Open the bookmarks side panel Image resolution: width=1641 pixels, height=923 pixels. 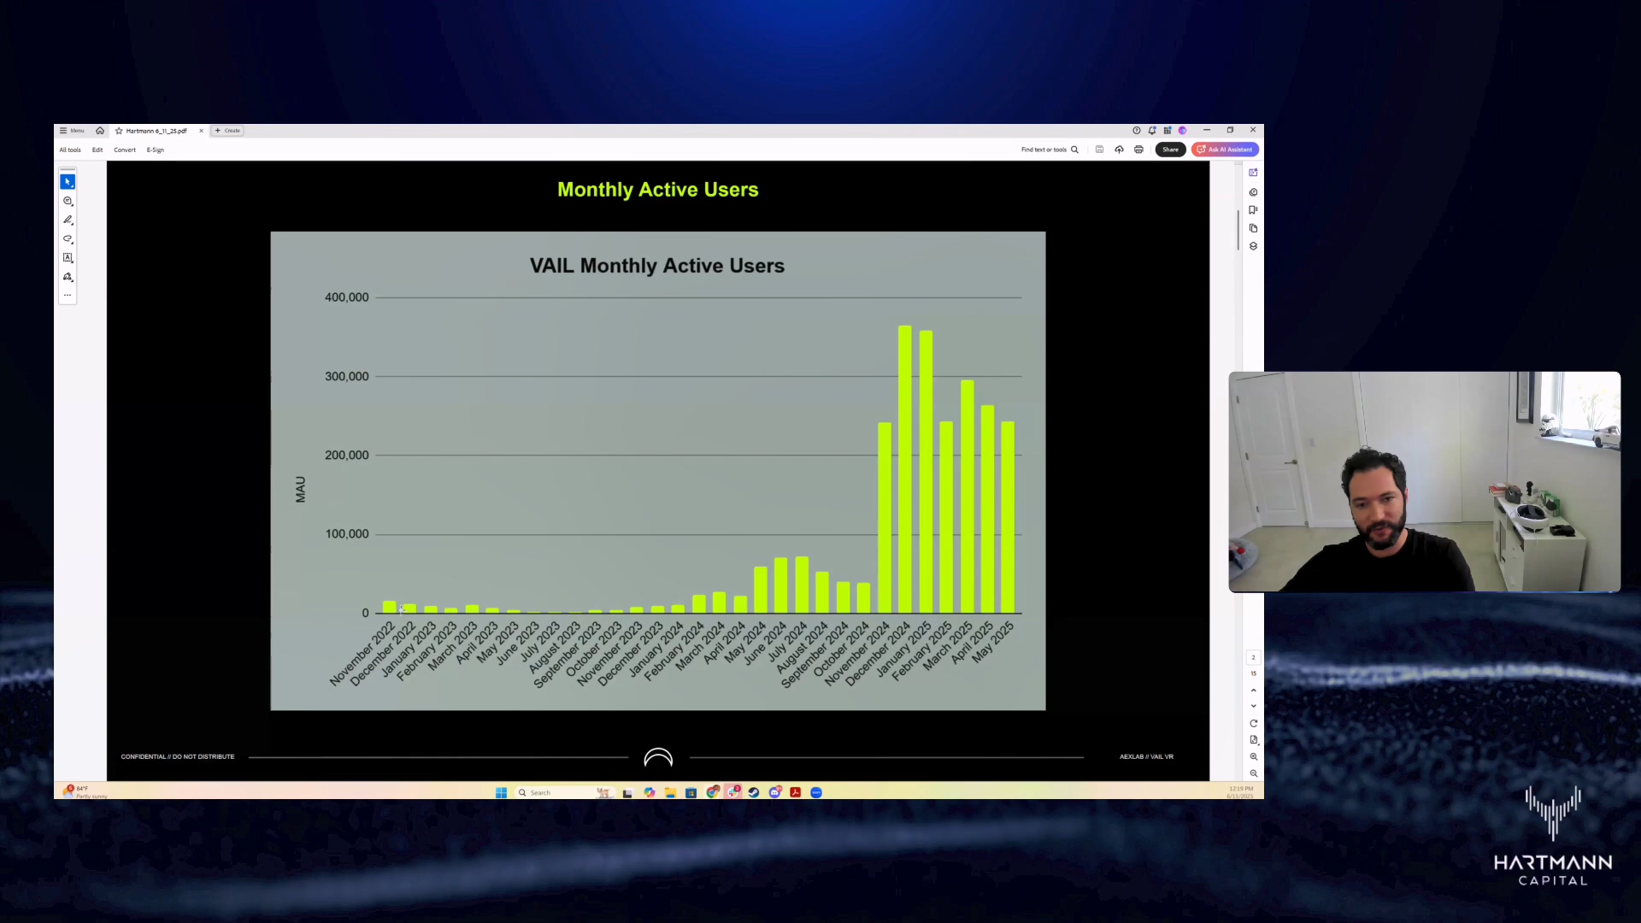pyautogui.click(x=1253, y=210)
